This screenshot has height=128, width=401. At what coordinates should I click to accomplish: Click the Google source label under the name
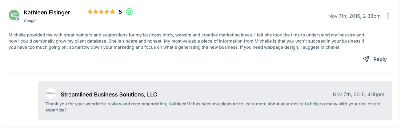point(30,21)
